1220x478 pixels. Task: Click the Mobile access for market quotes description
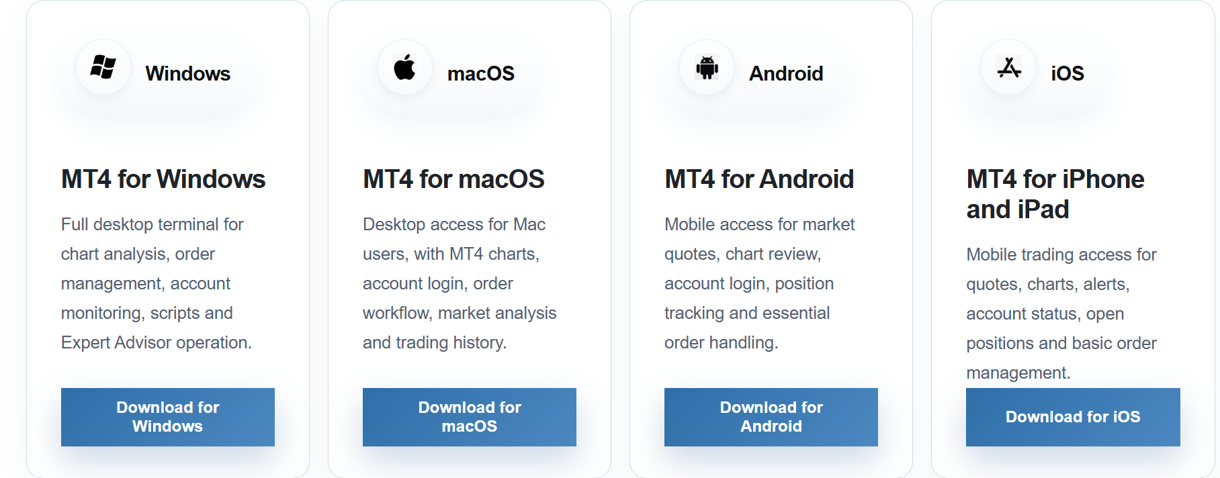pos(760,283)
